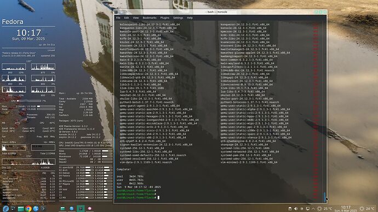
Task: Open the volume control in system tray
Action: pos(296,209)
